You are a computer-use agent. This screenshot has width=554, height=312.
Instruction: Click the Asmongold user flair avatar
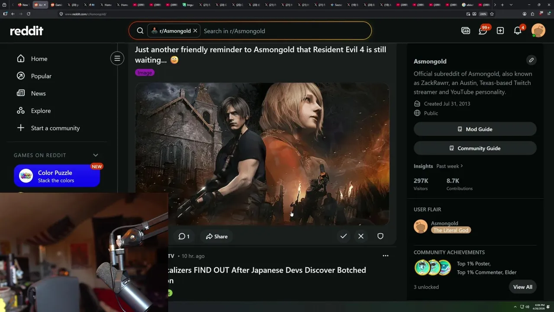pos(421,226)
